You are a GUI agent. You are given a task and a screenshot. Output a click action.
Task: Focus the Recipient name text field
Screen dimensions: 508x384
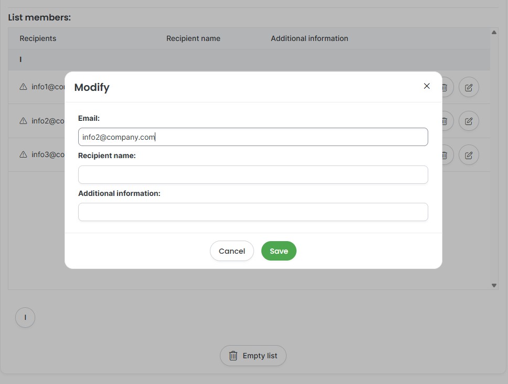(x=253, y=174)
